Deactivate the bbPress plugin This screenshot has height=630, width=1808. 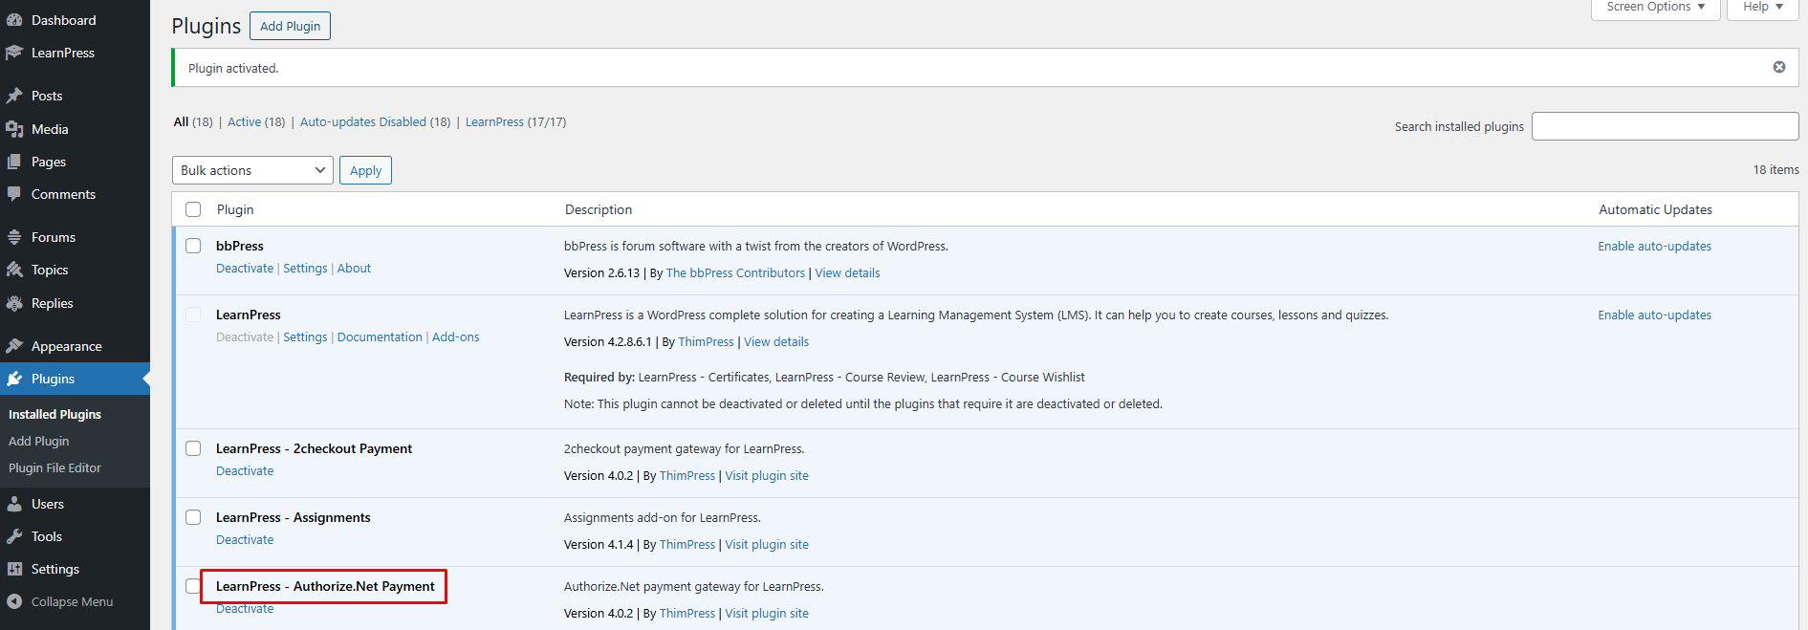click(x=245, y=269)
